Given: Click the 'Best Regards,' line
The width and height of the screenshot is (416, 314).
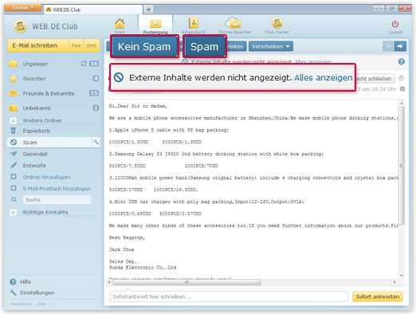Looking at the screenshot, I should (127, 237).
